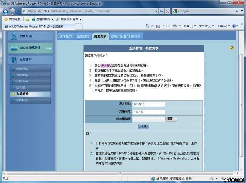Viewport: 246px width, 183px height.
Task: Expand 網頁快訊圖庫 web slice gallery dropdown
Action: 80,19
